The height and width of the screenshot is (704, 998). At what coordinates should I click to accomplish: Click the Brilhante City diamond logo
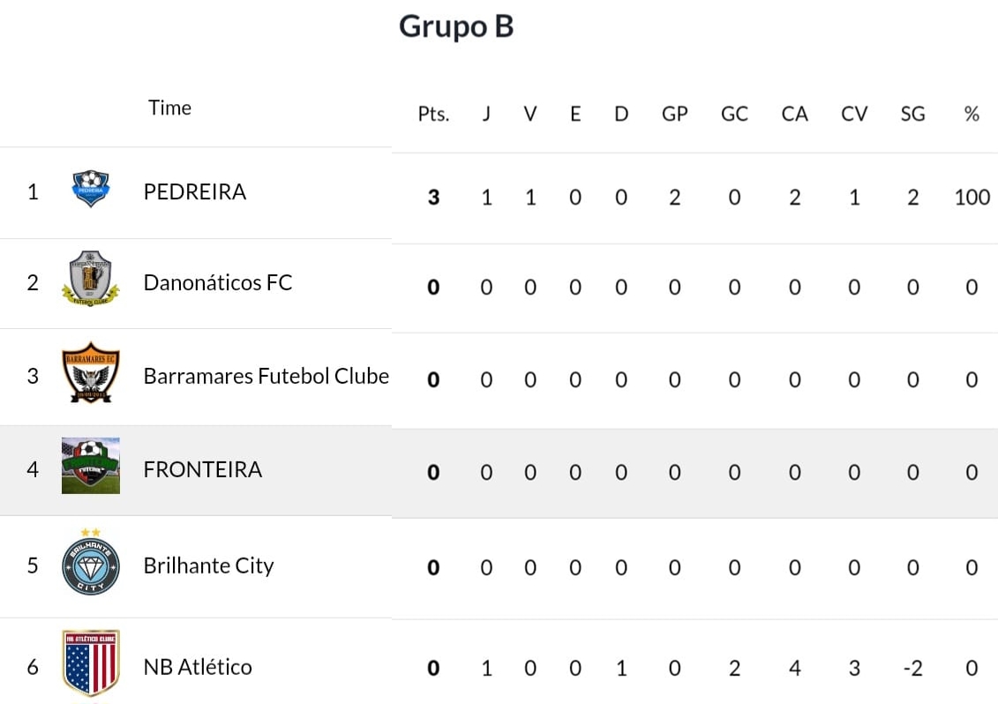(90, 562)
